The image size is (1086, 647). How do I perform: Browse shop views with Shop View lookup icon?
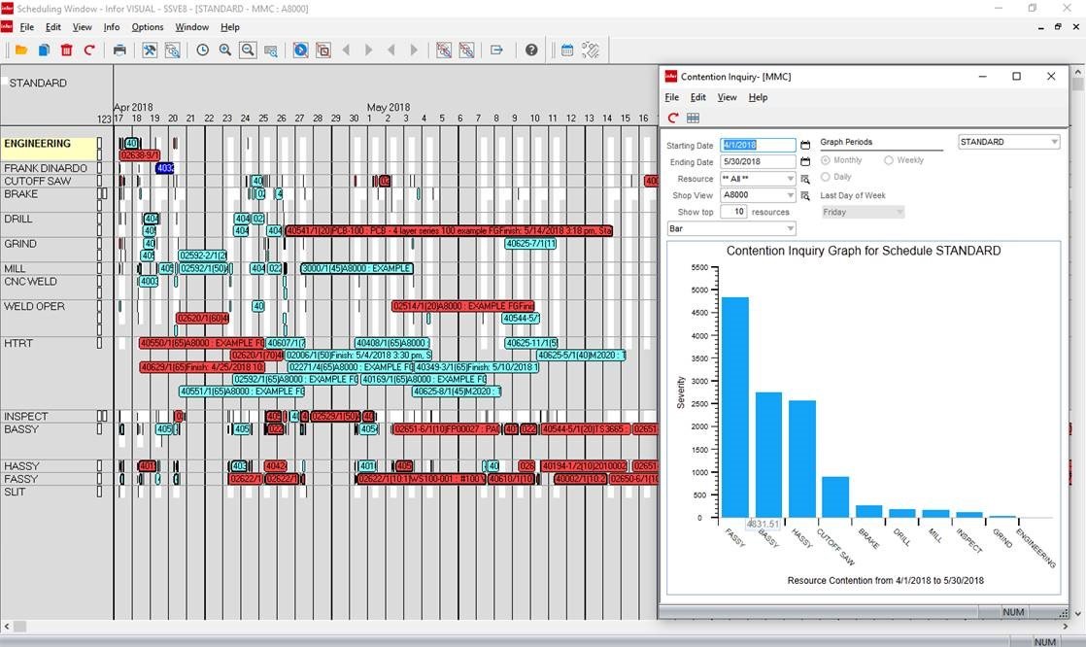tap(805, 195)
